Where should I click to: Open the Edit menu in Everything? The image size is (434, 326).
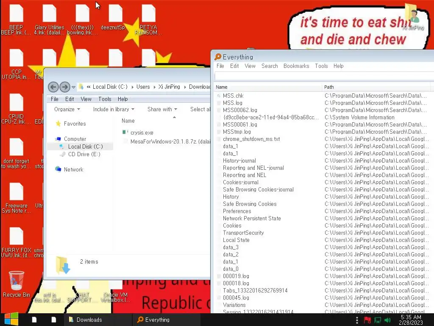(x=234, y=66)
